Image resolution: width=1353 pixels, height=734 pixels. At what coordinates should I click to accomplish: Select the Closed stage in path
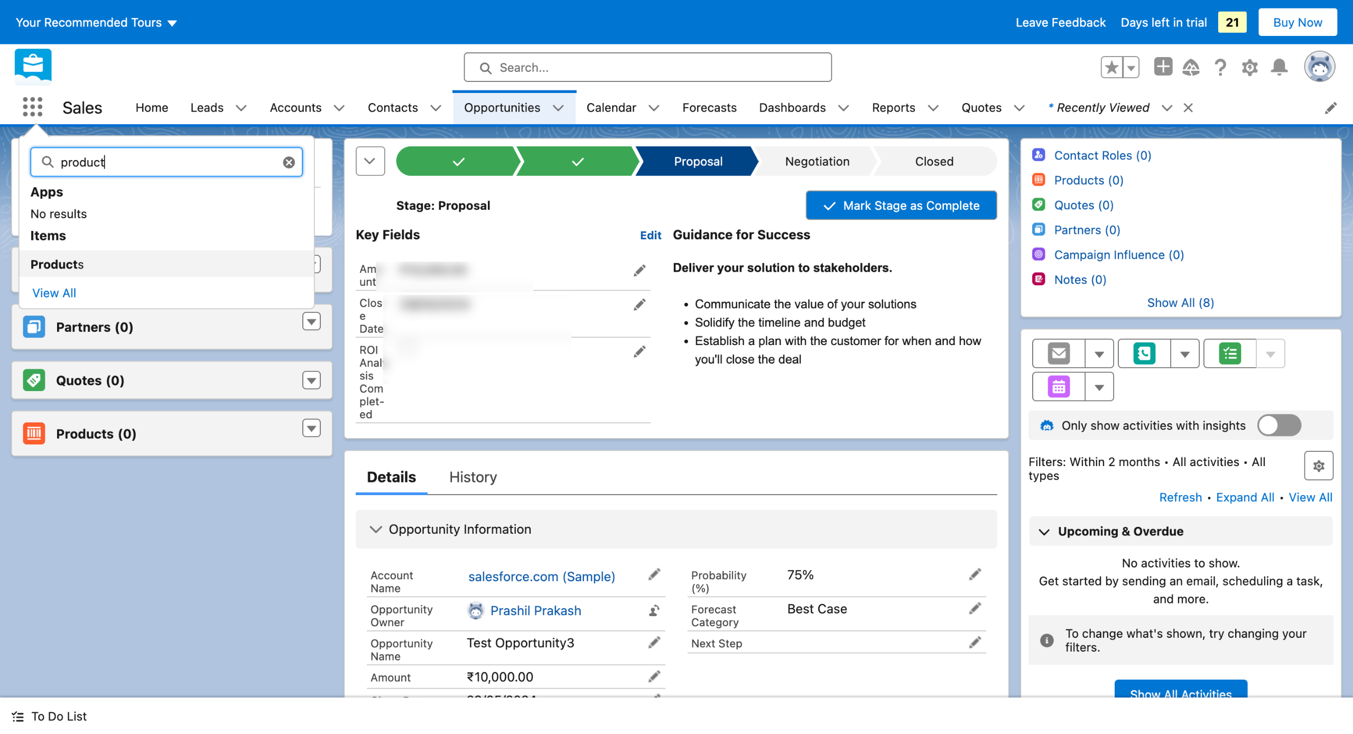pos(934,161)
